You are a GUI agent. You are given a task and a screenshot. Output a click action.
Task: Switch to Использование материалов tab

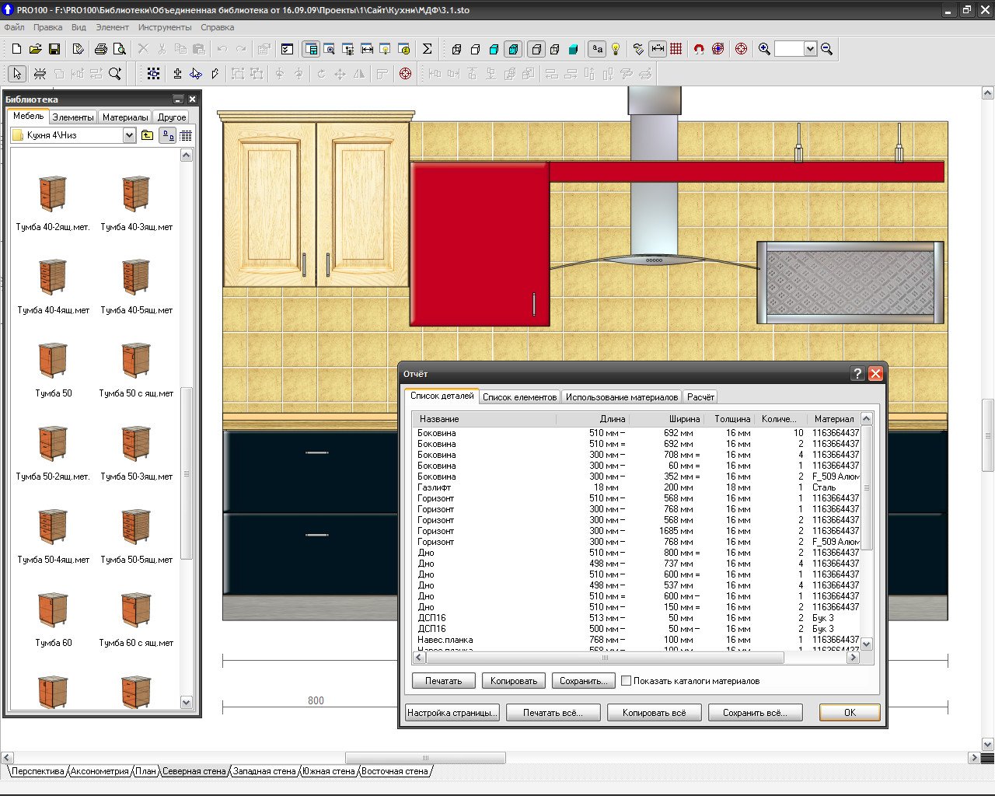[x=622, y=397]
